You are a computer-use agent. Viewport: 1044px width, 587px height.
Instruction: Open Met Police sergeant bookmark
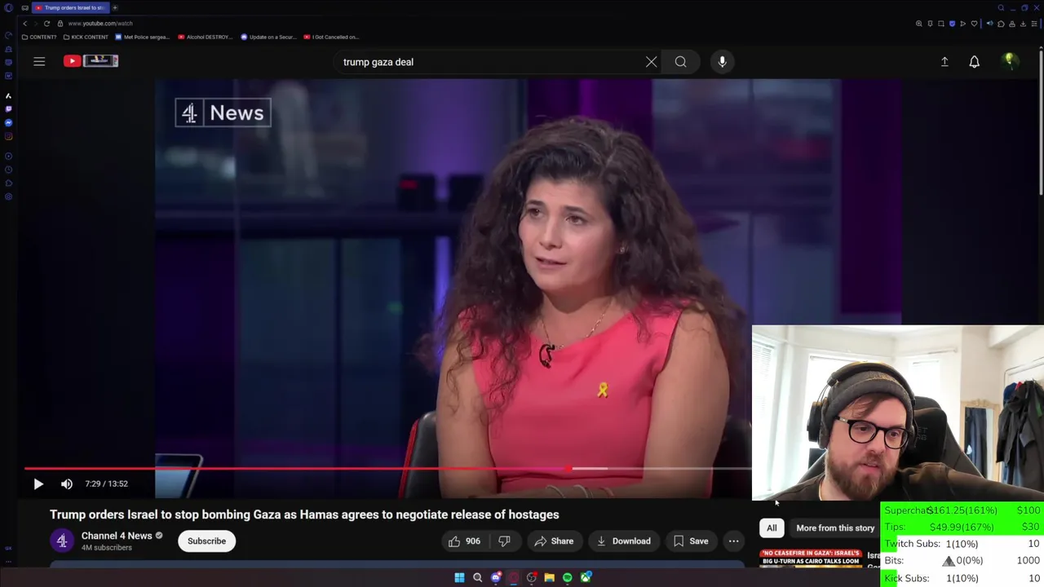[143, 37]
